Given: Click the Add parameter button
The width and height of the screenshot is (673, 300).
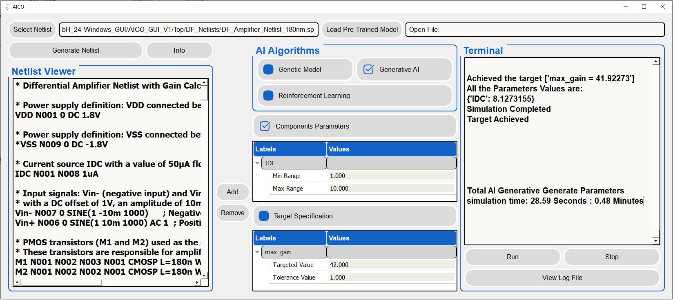Looking at the screenshot, I should (232, 192).
